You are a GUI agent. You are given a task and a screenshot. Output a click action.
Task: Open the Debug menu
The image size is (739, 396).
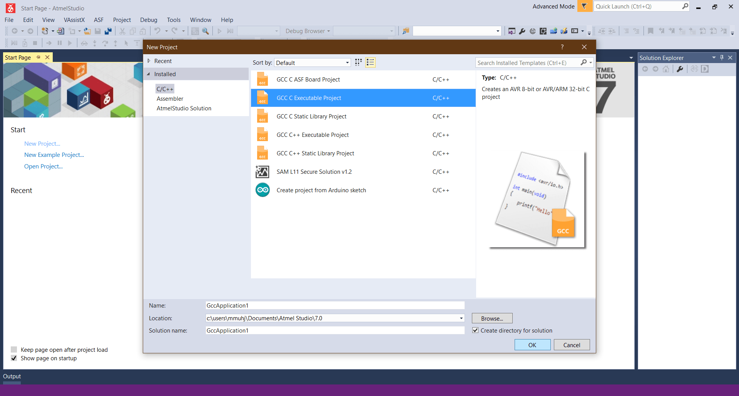149,20
